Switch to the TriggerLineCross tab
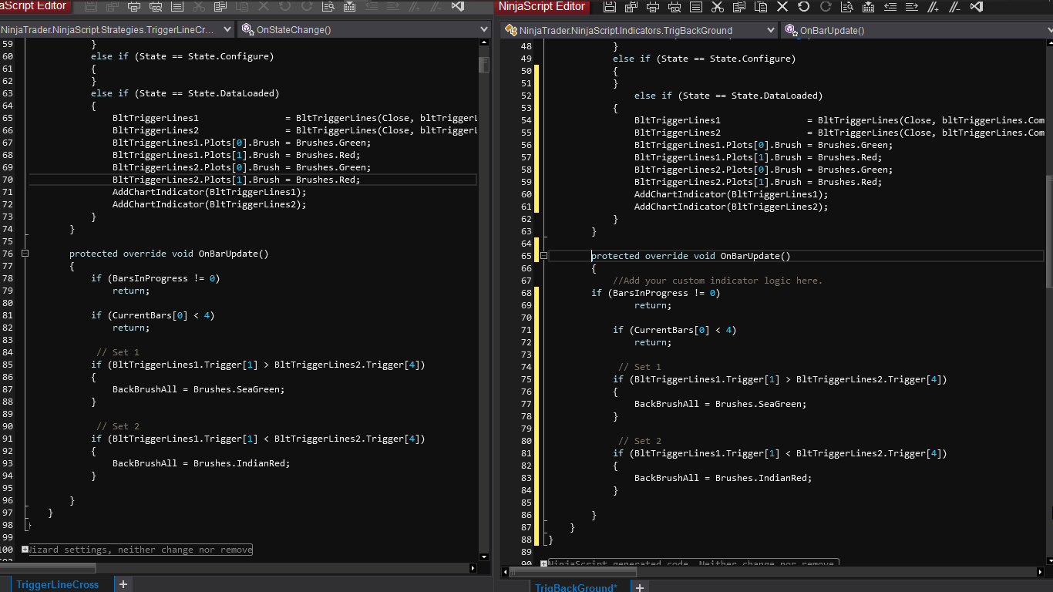Image resolution: width=1053 pixels, height=592 pixels. pyautogui.click(x=58, y=584)
